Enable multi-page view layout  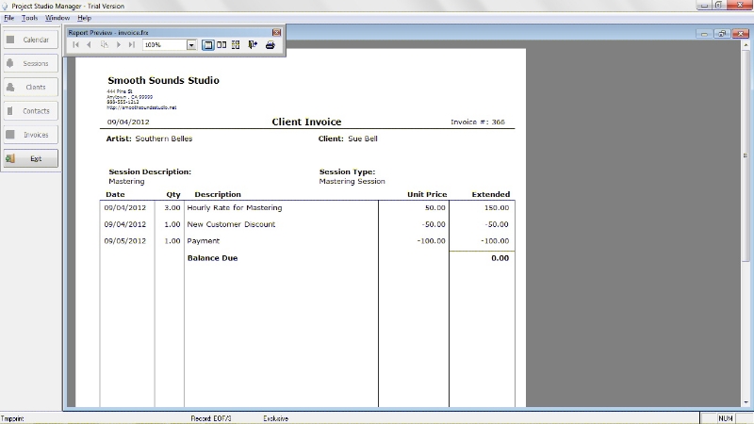(236, 45)
